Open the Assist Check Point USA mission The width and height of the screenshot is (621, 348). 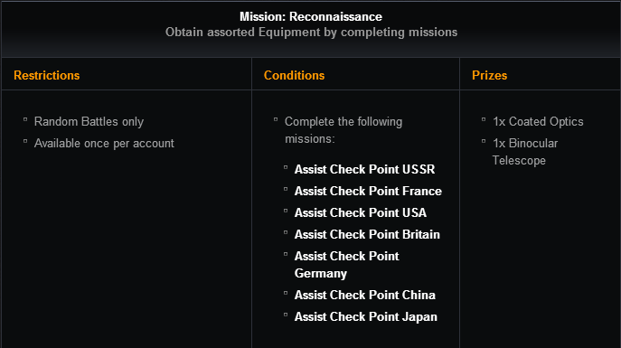point(361,213)
